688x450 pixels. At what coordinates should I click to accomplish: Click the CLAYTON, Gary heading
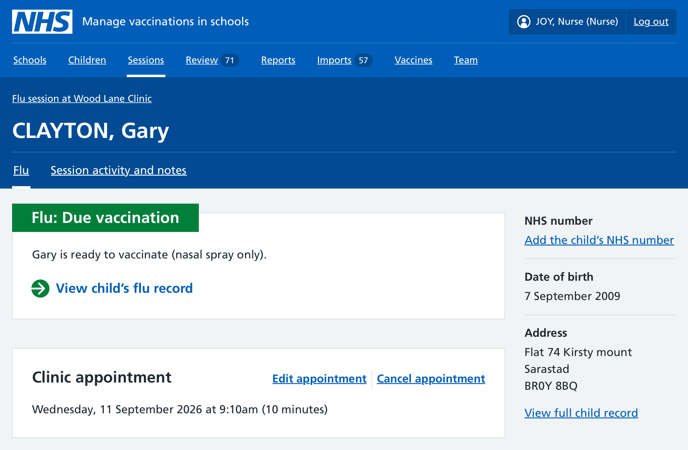[91, 131]
